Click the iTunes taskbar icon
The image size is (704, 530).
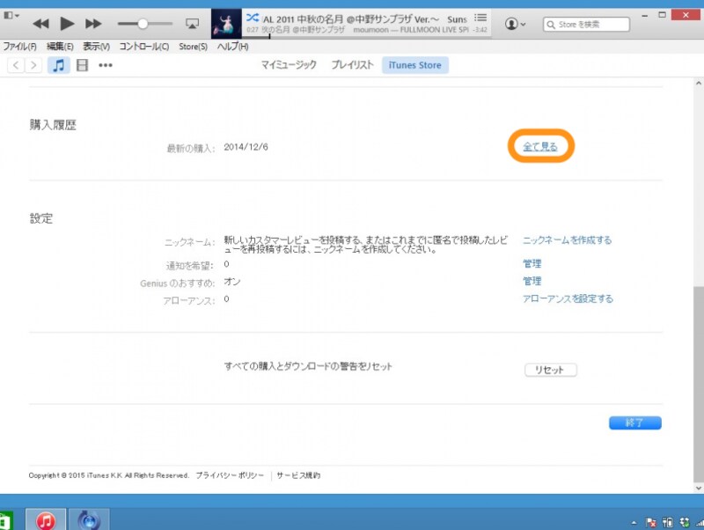pyautogui.click(x=46, y=520)
